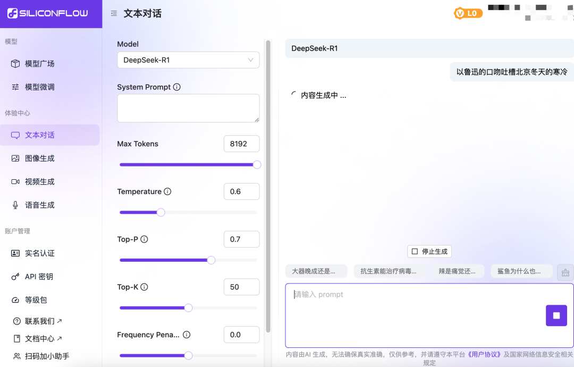574x367 pixels.
Task: Click the resize grip of System Prompt box
Action: tap(257, 120)
